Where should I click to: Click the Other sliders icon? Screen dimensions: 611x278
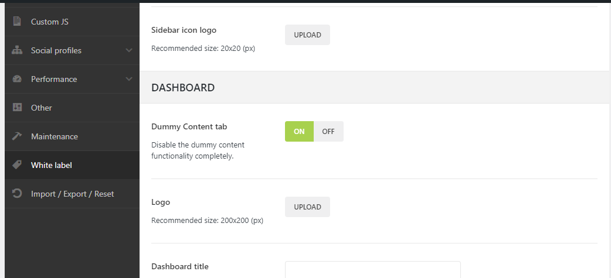pos(17,108)
